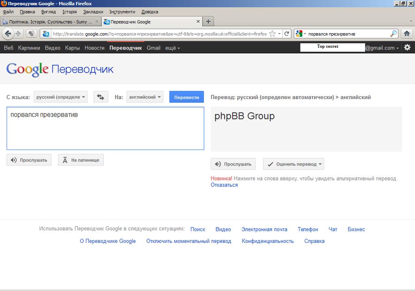Listen to the translated text Прослушать
415x291 pixels.
click(233, 164)
